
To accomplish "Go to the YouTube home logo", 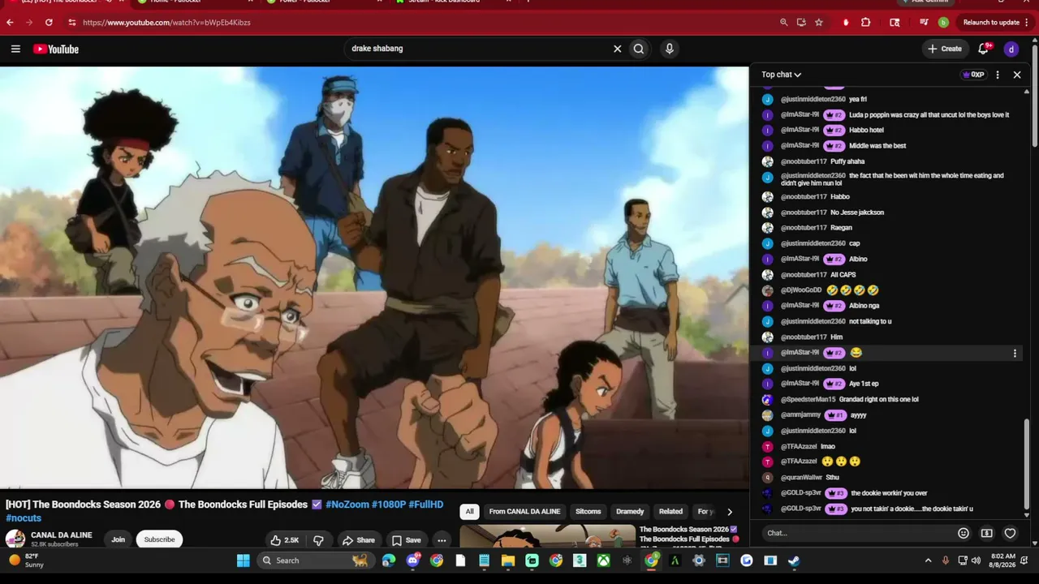I will pos(56,49).
